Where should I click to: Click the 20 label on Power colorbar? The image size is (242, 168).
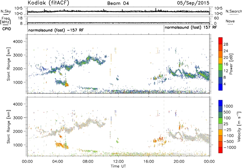pyautogui.click(x=226, y=58)
